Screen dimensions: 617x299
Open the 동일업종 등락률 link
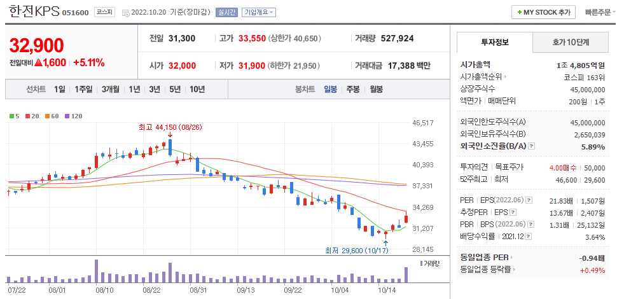click(485, 270)
